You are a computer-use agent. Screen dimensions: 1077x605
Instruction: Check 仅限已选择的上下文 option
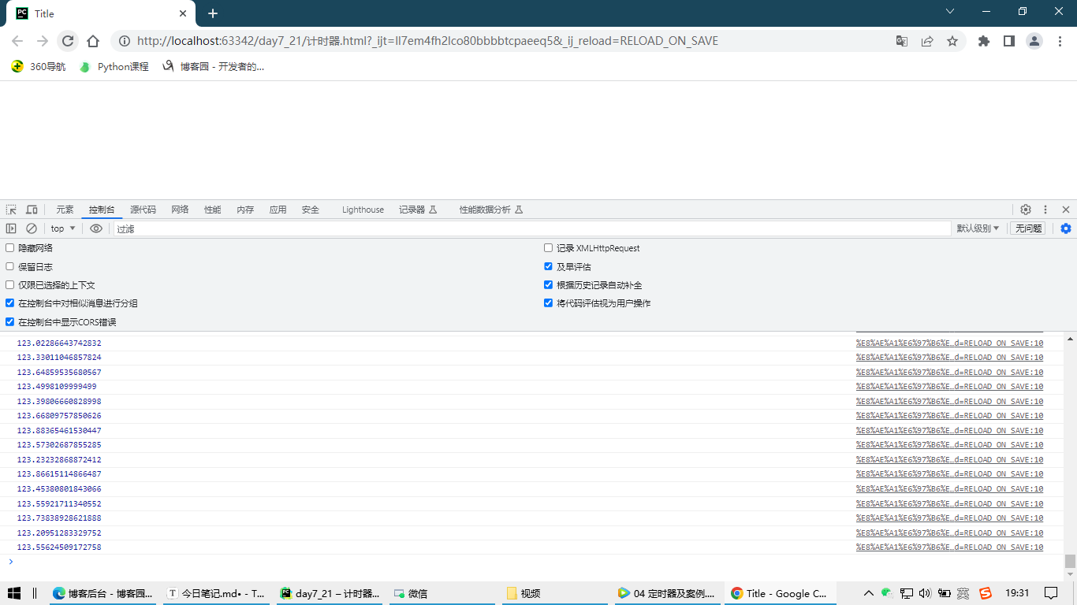10,285
